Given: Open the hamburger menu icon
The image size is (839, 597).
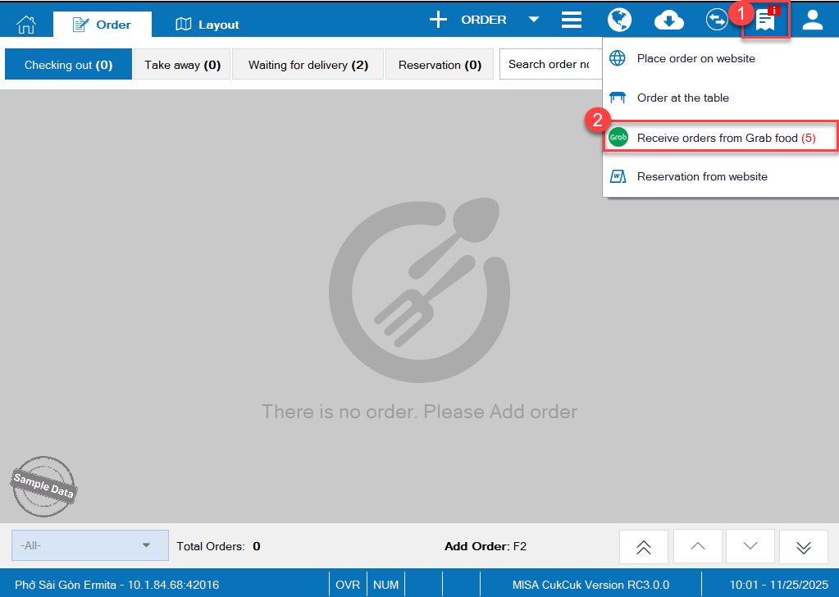Looking at the screenshot, I should click(572, 21).
